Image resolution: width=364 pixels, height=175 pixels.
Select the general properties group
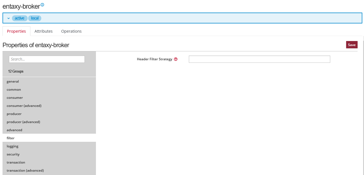13,81
